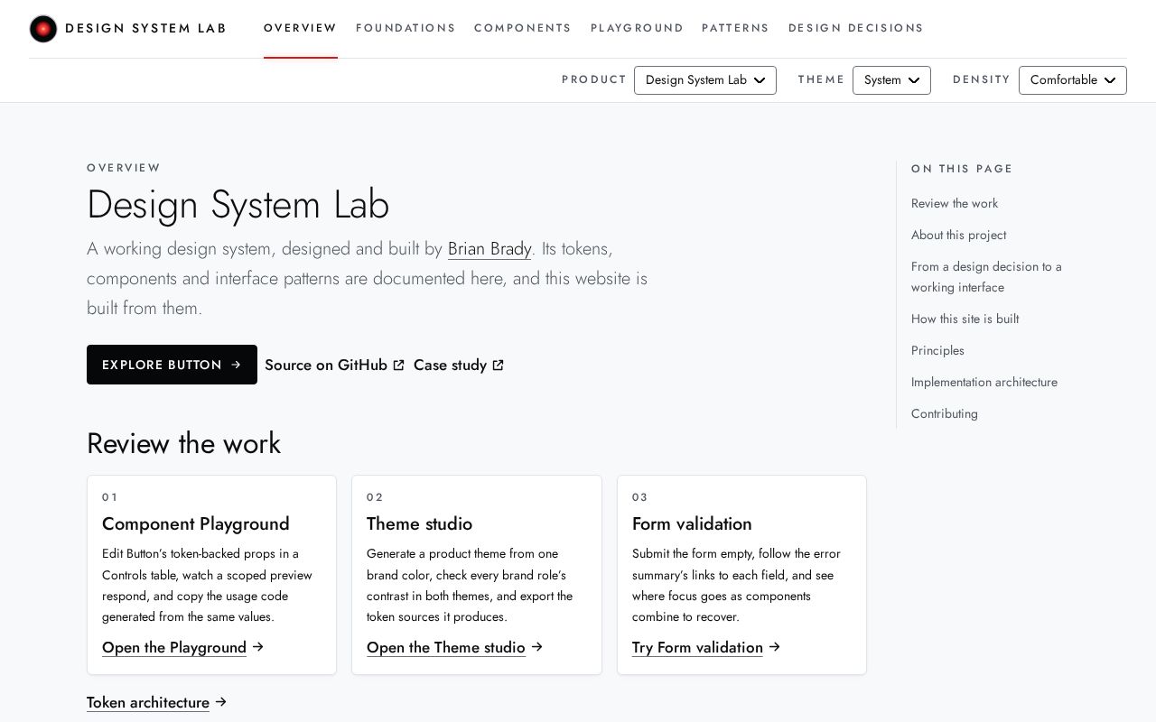
Task: Open the Source on GitHub link
Action: pos(335,366)
